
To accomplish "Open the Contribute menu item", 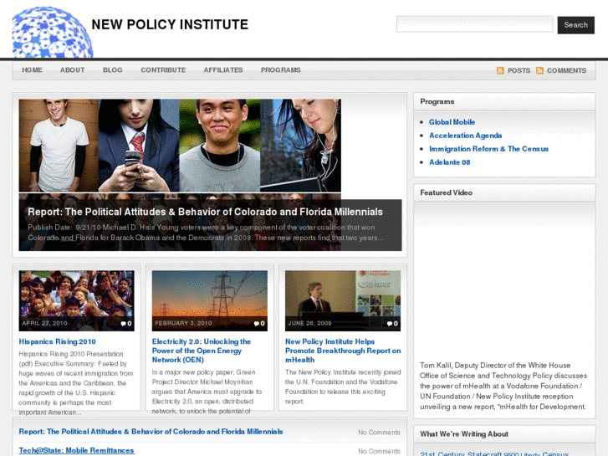I will tap(163, 70).
